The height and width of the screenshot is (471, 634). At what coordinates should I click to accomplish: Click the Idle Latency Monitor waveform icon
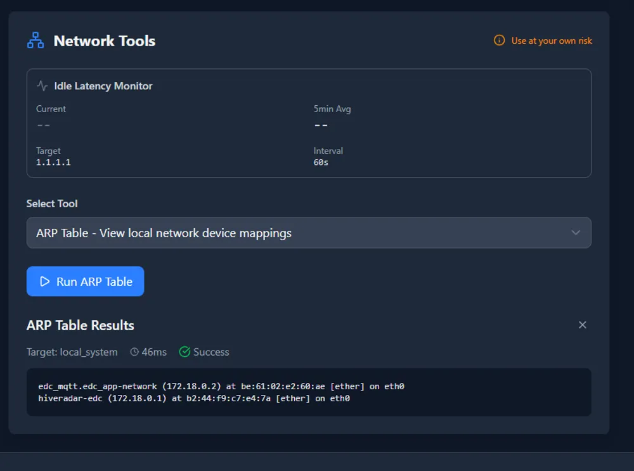41,86
